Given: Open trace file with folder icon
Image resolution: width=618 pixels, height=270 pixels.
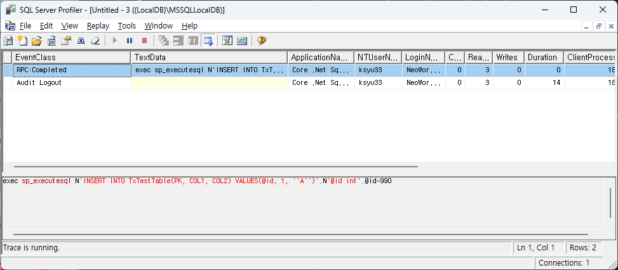Looking at the screenshot, I should click(37, 41).
